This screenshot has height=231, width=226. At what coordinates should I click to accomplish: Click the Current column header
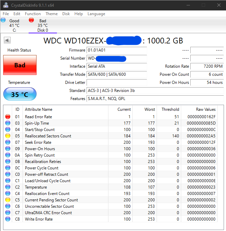click(120, 109)
